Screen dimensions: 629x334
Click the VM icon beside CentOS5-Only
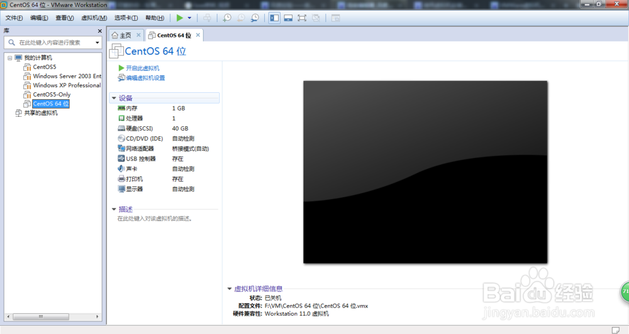pyautogui.click(x=27, y=95)
